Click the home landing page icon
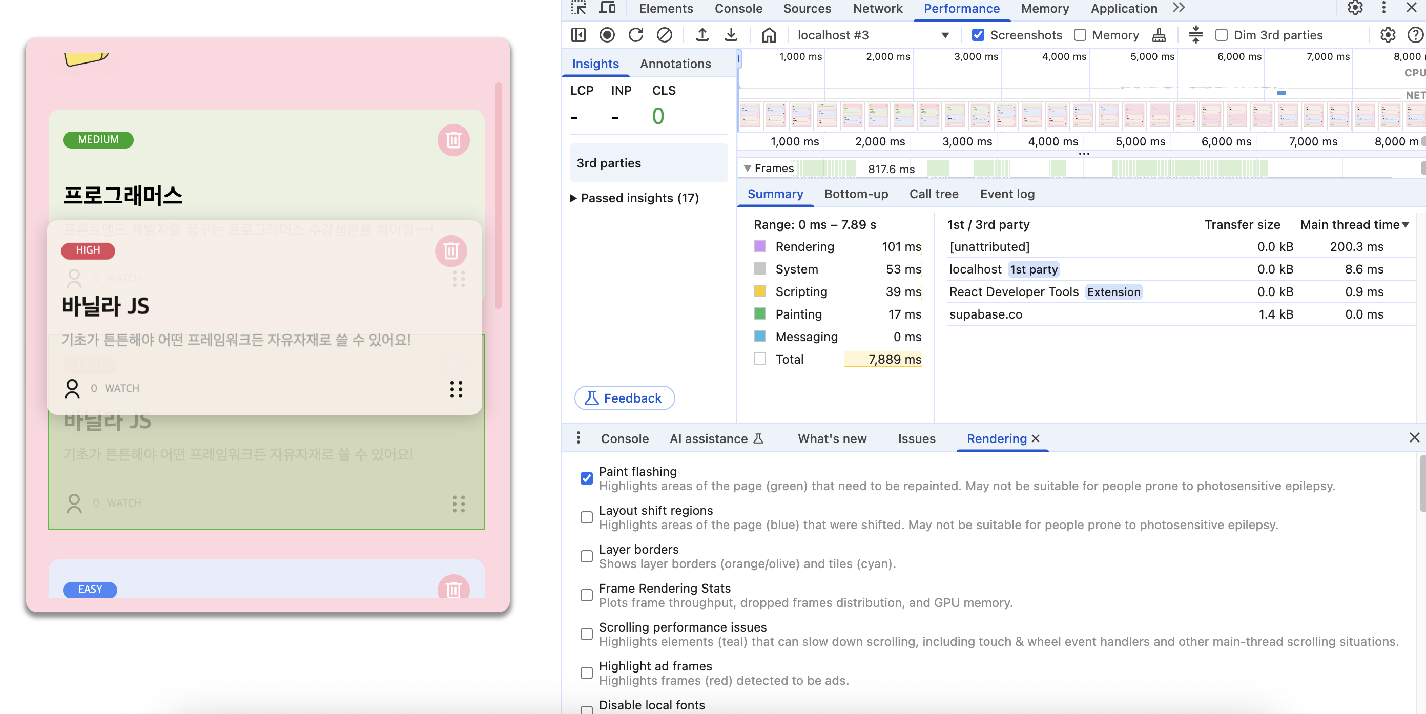 coord(769,35)
